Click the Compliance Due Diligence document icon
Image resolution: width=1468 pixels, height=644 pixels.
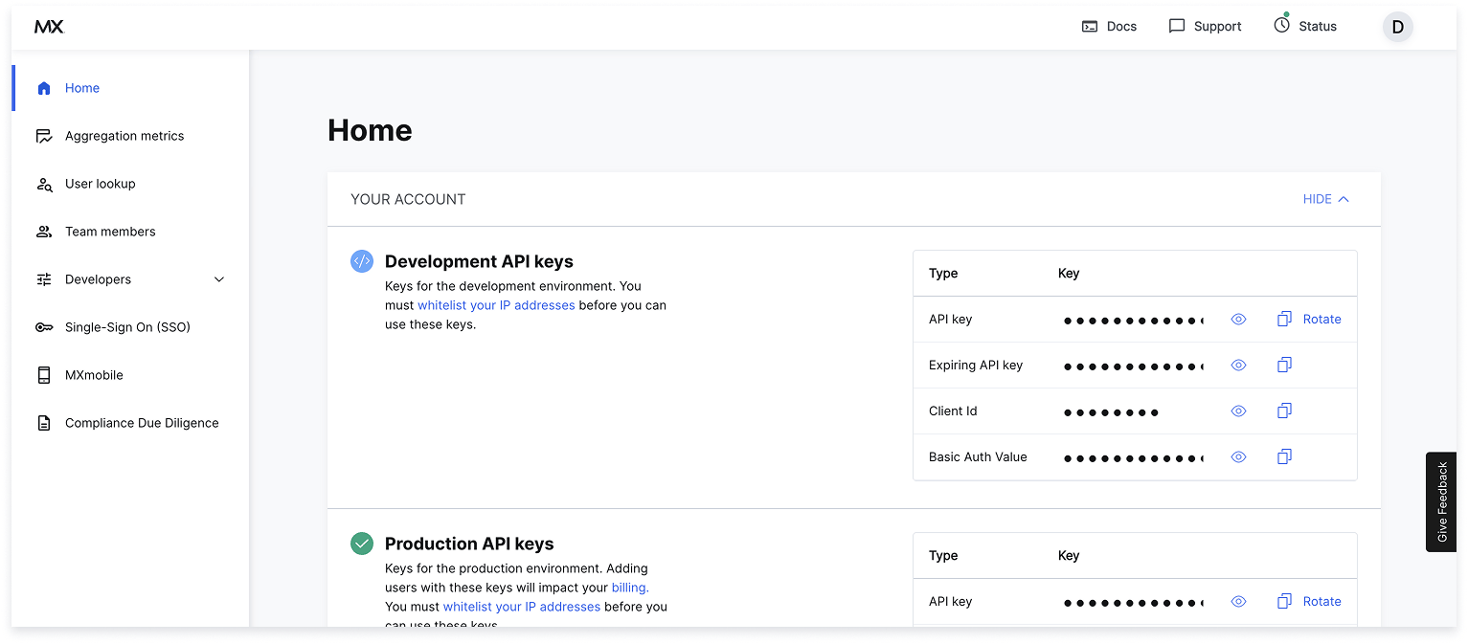tap(44, 423)
